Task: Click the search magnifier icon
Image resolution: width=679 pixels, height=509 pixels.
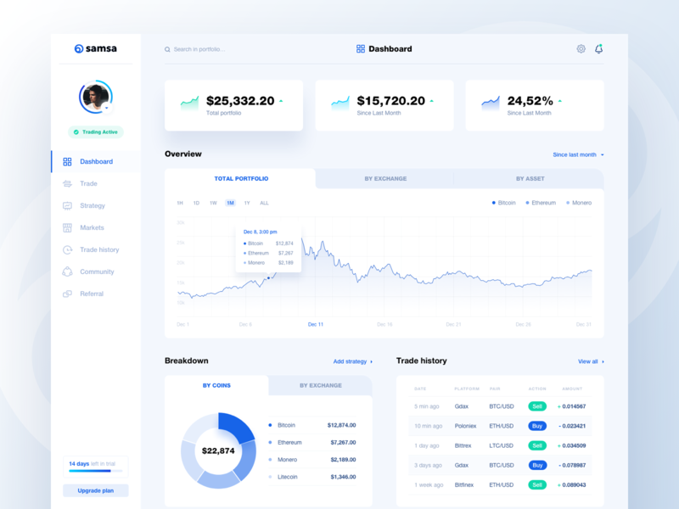Action: [x=167, y=49]
